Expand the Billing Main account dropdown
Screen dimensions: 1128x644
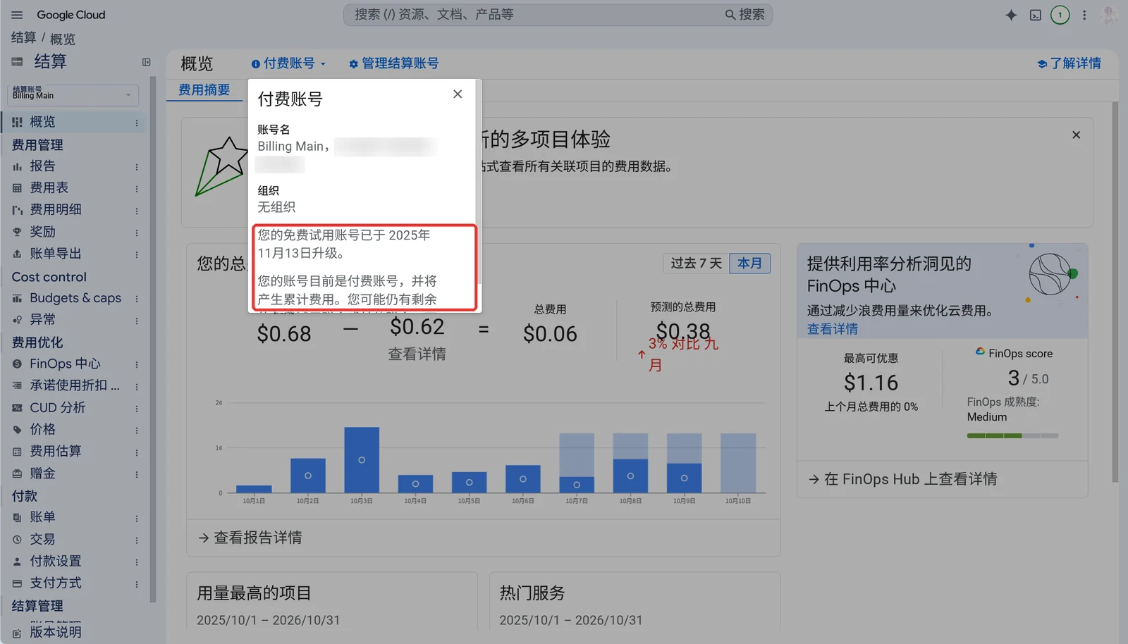pos(73,95)
